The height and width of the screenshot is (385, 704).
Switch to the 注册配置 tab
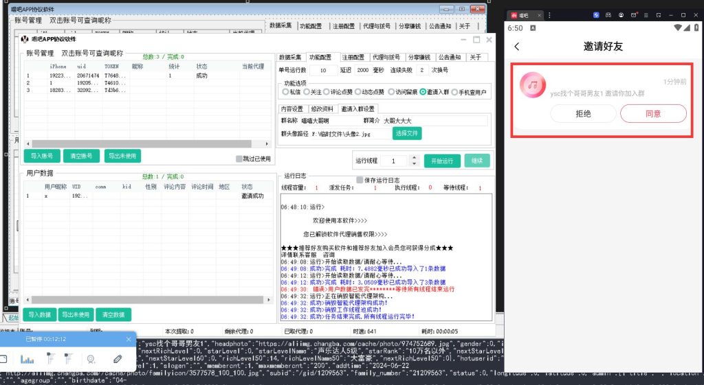click(x=353, y=57)
